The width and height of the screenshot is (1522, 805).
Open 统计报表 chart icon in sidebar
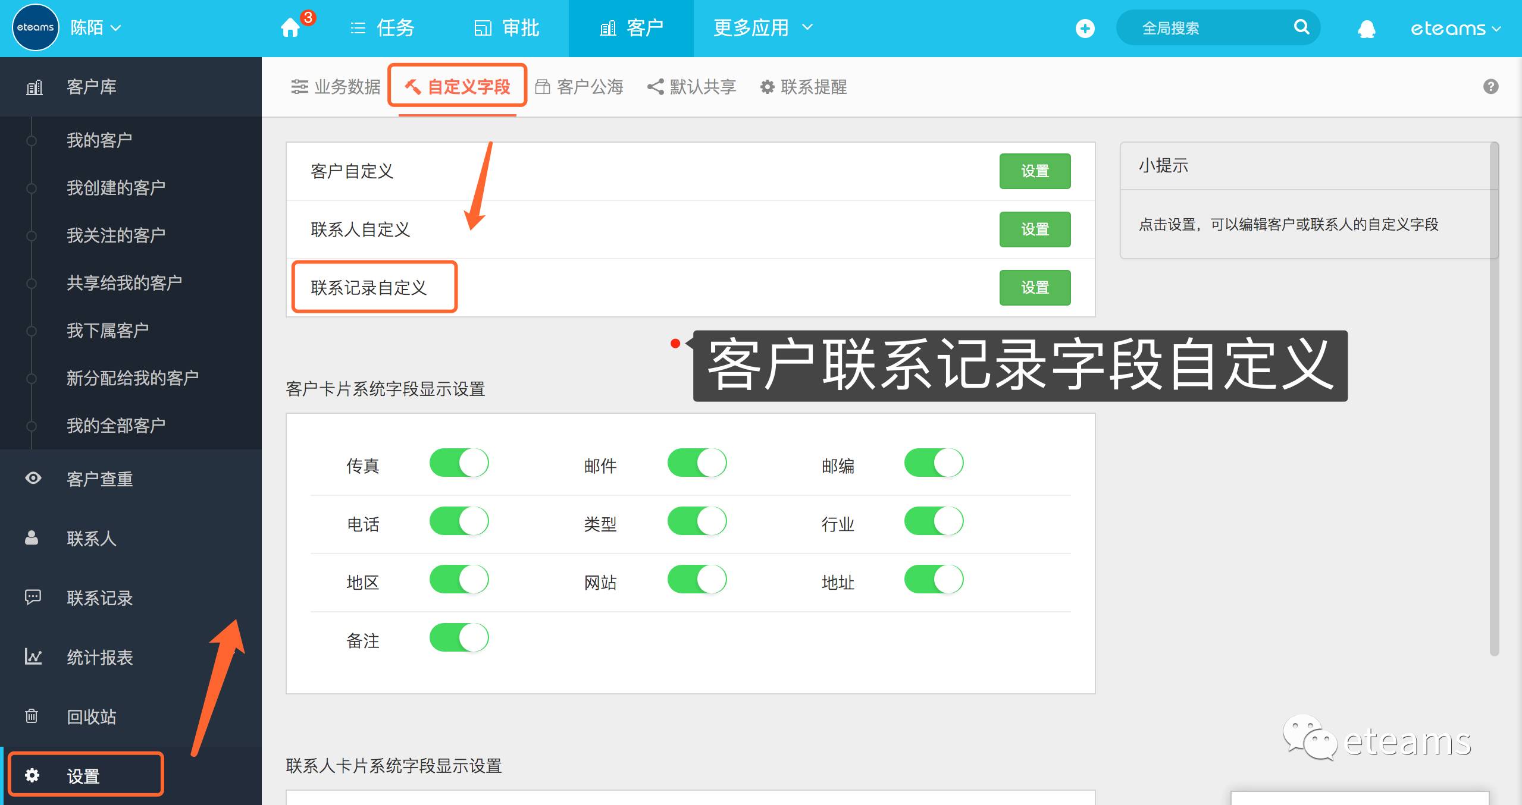pos(33,657)
